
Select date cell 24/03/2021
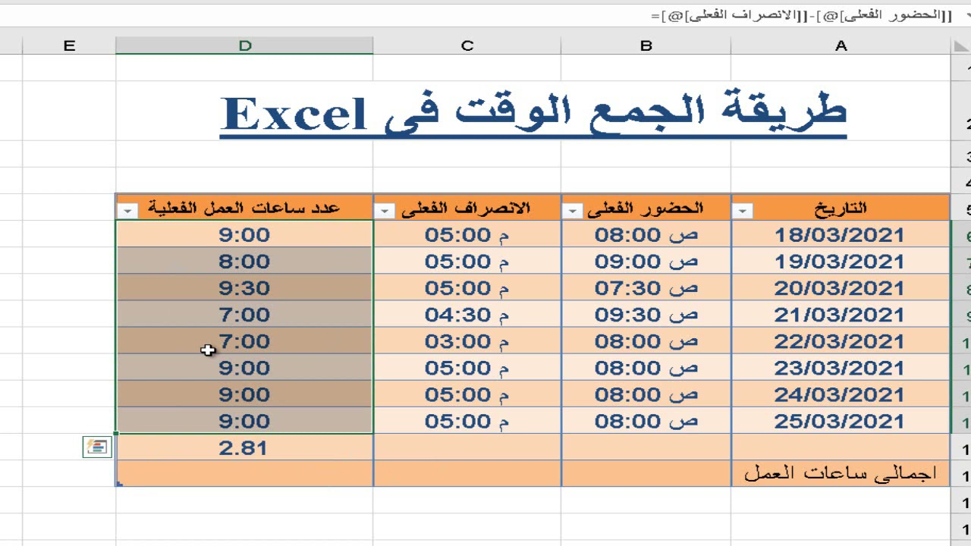pyautogui.click(x=841, y=394)
